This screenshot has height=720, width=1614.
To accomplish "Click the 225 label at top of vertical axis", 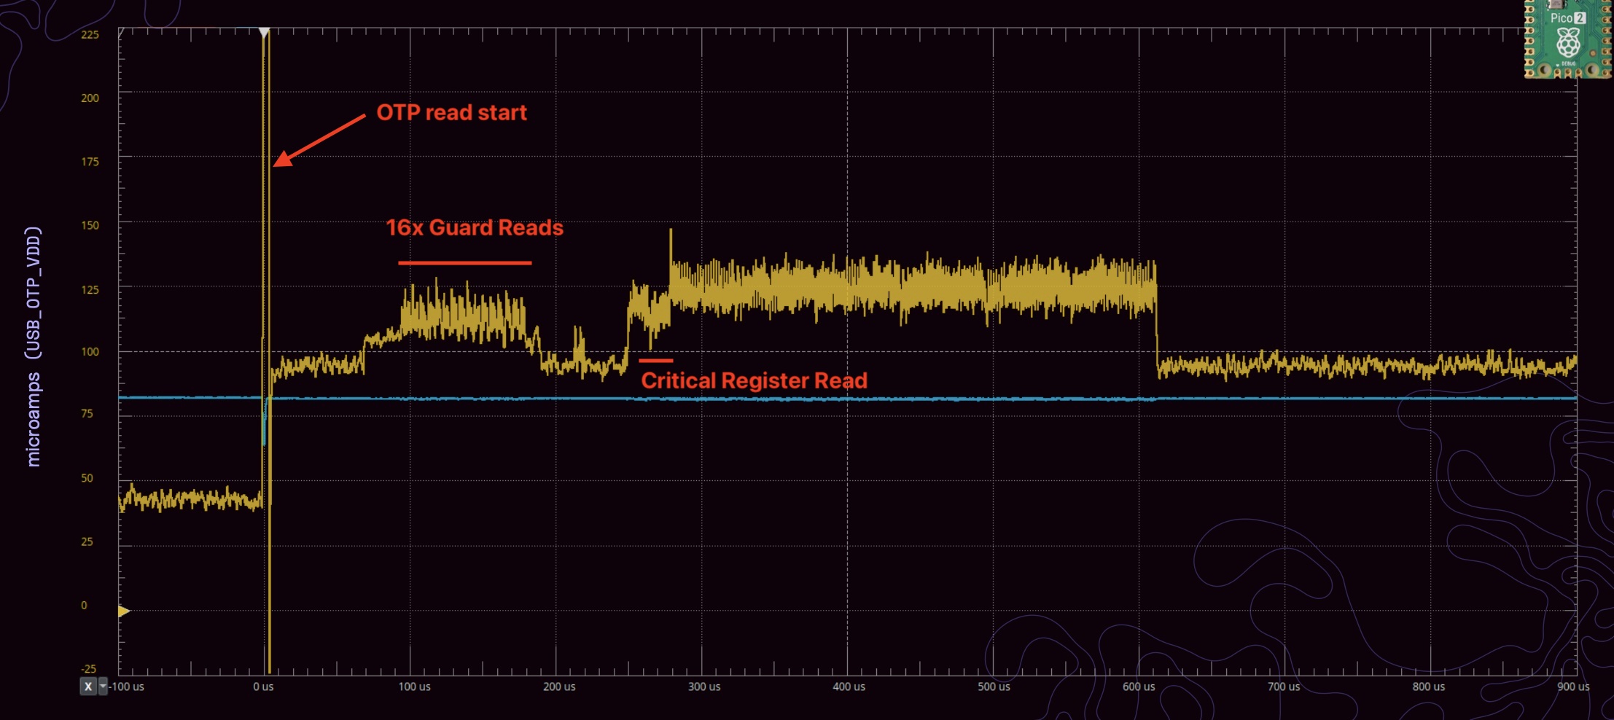I will [x=90, y=34].
